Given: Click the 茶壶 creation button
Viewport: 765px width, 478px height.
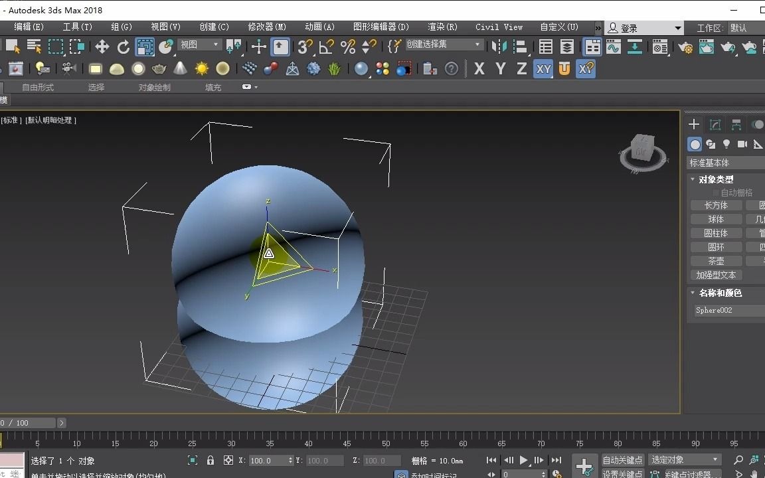Looking at the screenshot, I should (x=716, y=260).
